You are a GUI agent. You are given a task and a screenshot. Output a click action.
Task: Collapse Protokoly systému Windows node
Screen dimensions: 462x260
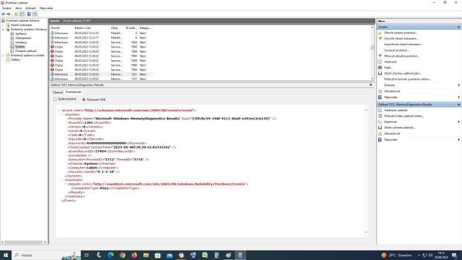(x=3, y=29)
